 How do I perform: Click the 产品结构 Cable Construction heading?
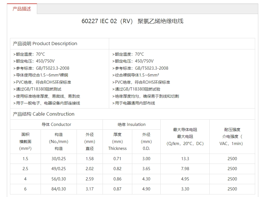tap(43, 114)
